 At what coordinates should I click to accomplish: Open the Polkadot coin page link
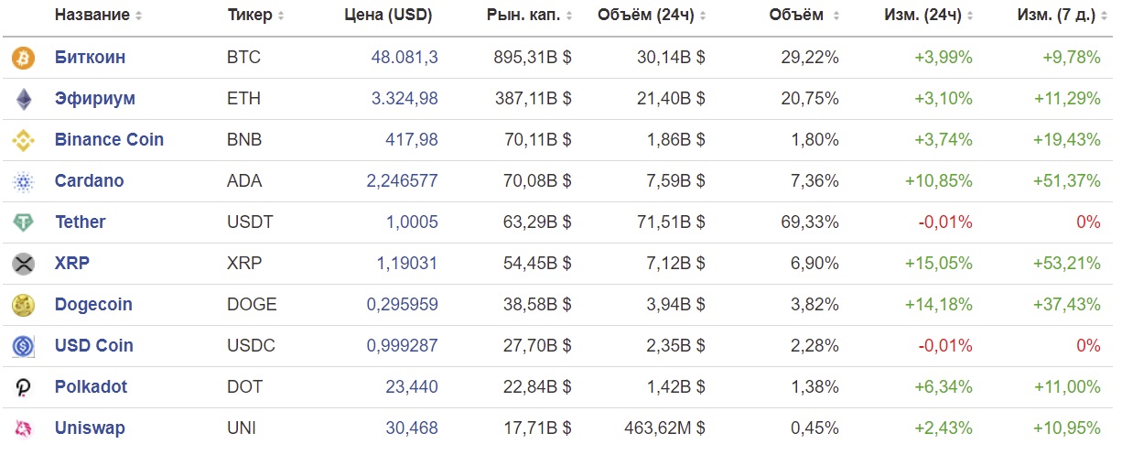91,387
